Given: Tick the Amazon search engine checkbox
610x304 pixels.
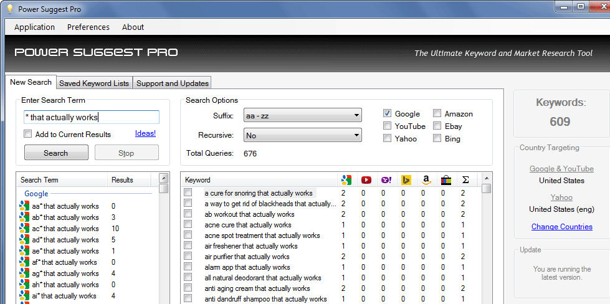Looking at the screenshot, I should 437,114.
